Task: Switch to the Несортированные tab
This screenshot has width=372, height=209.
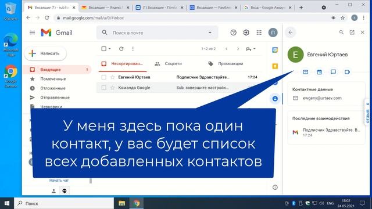Action: click(123, 64)
